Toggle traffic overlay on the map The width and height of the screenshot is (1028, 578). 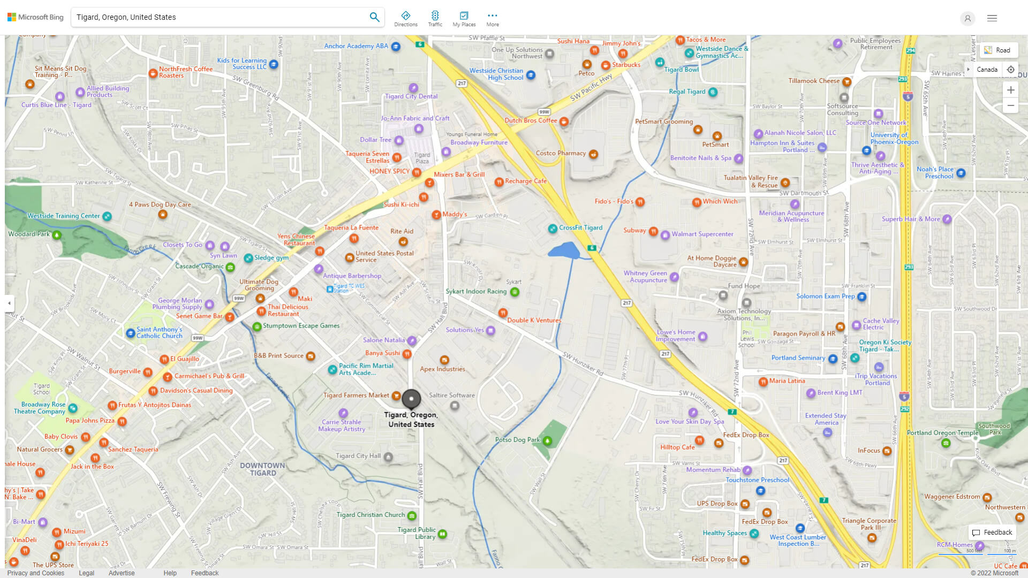tap(435, 18)
